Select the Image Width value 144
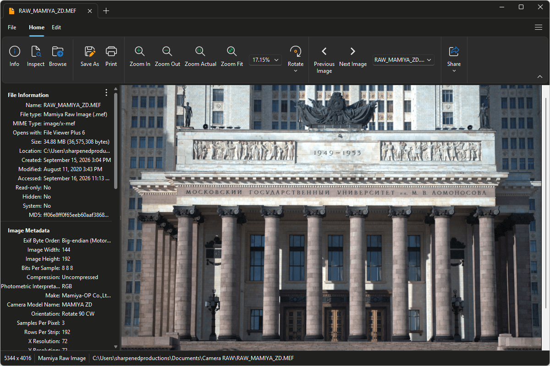550x366 pixels. pos(66,250)
